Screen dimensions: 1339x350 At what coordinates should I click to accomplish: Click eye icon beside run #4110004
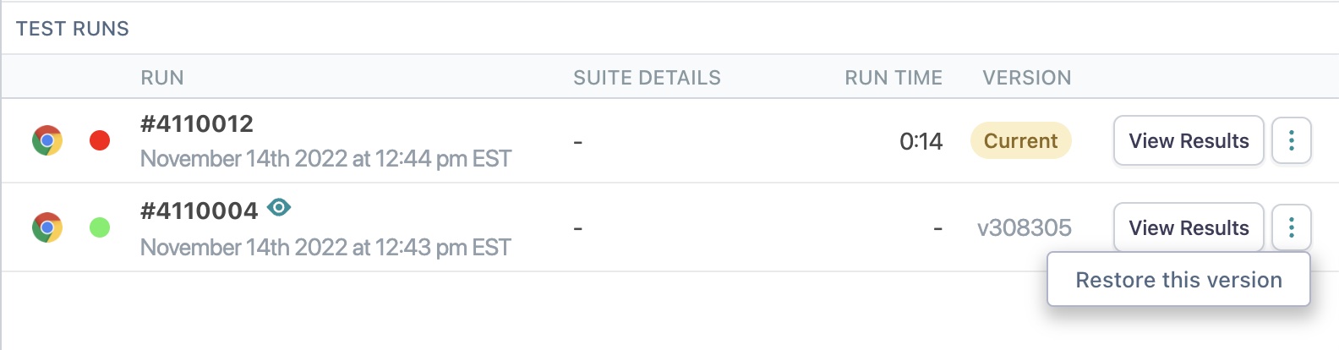point(279,207)
